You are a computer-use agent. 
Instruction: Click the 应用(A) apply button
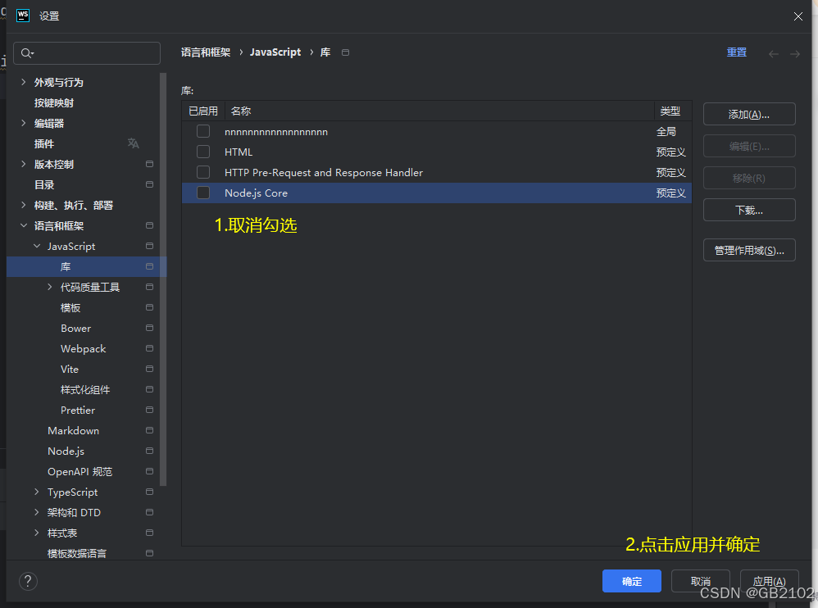[x=769, y=581]
